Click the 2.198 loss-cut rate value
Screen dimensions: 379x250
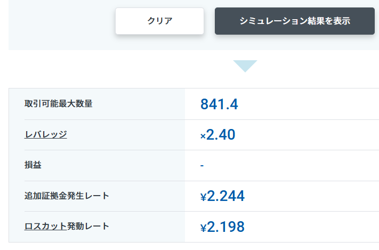(x=225, y=227)
